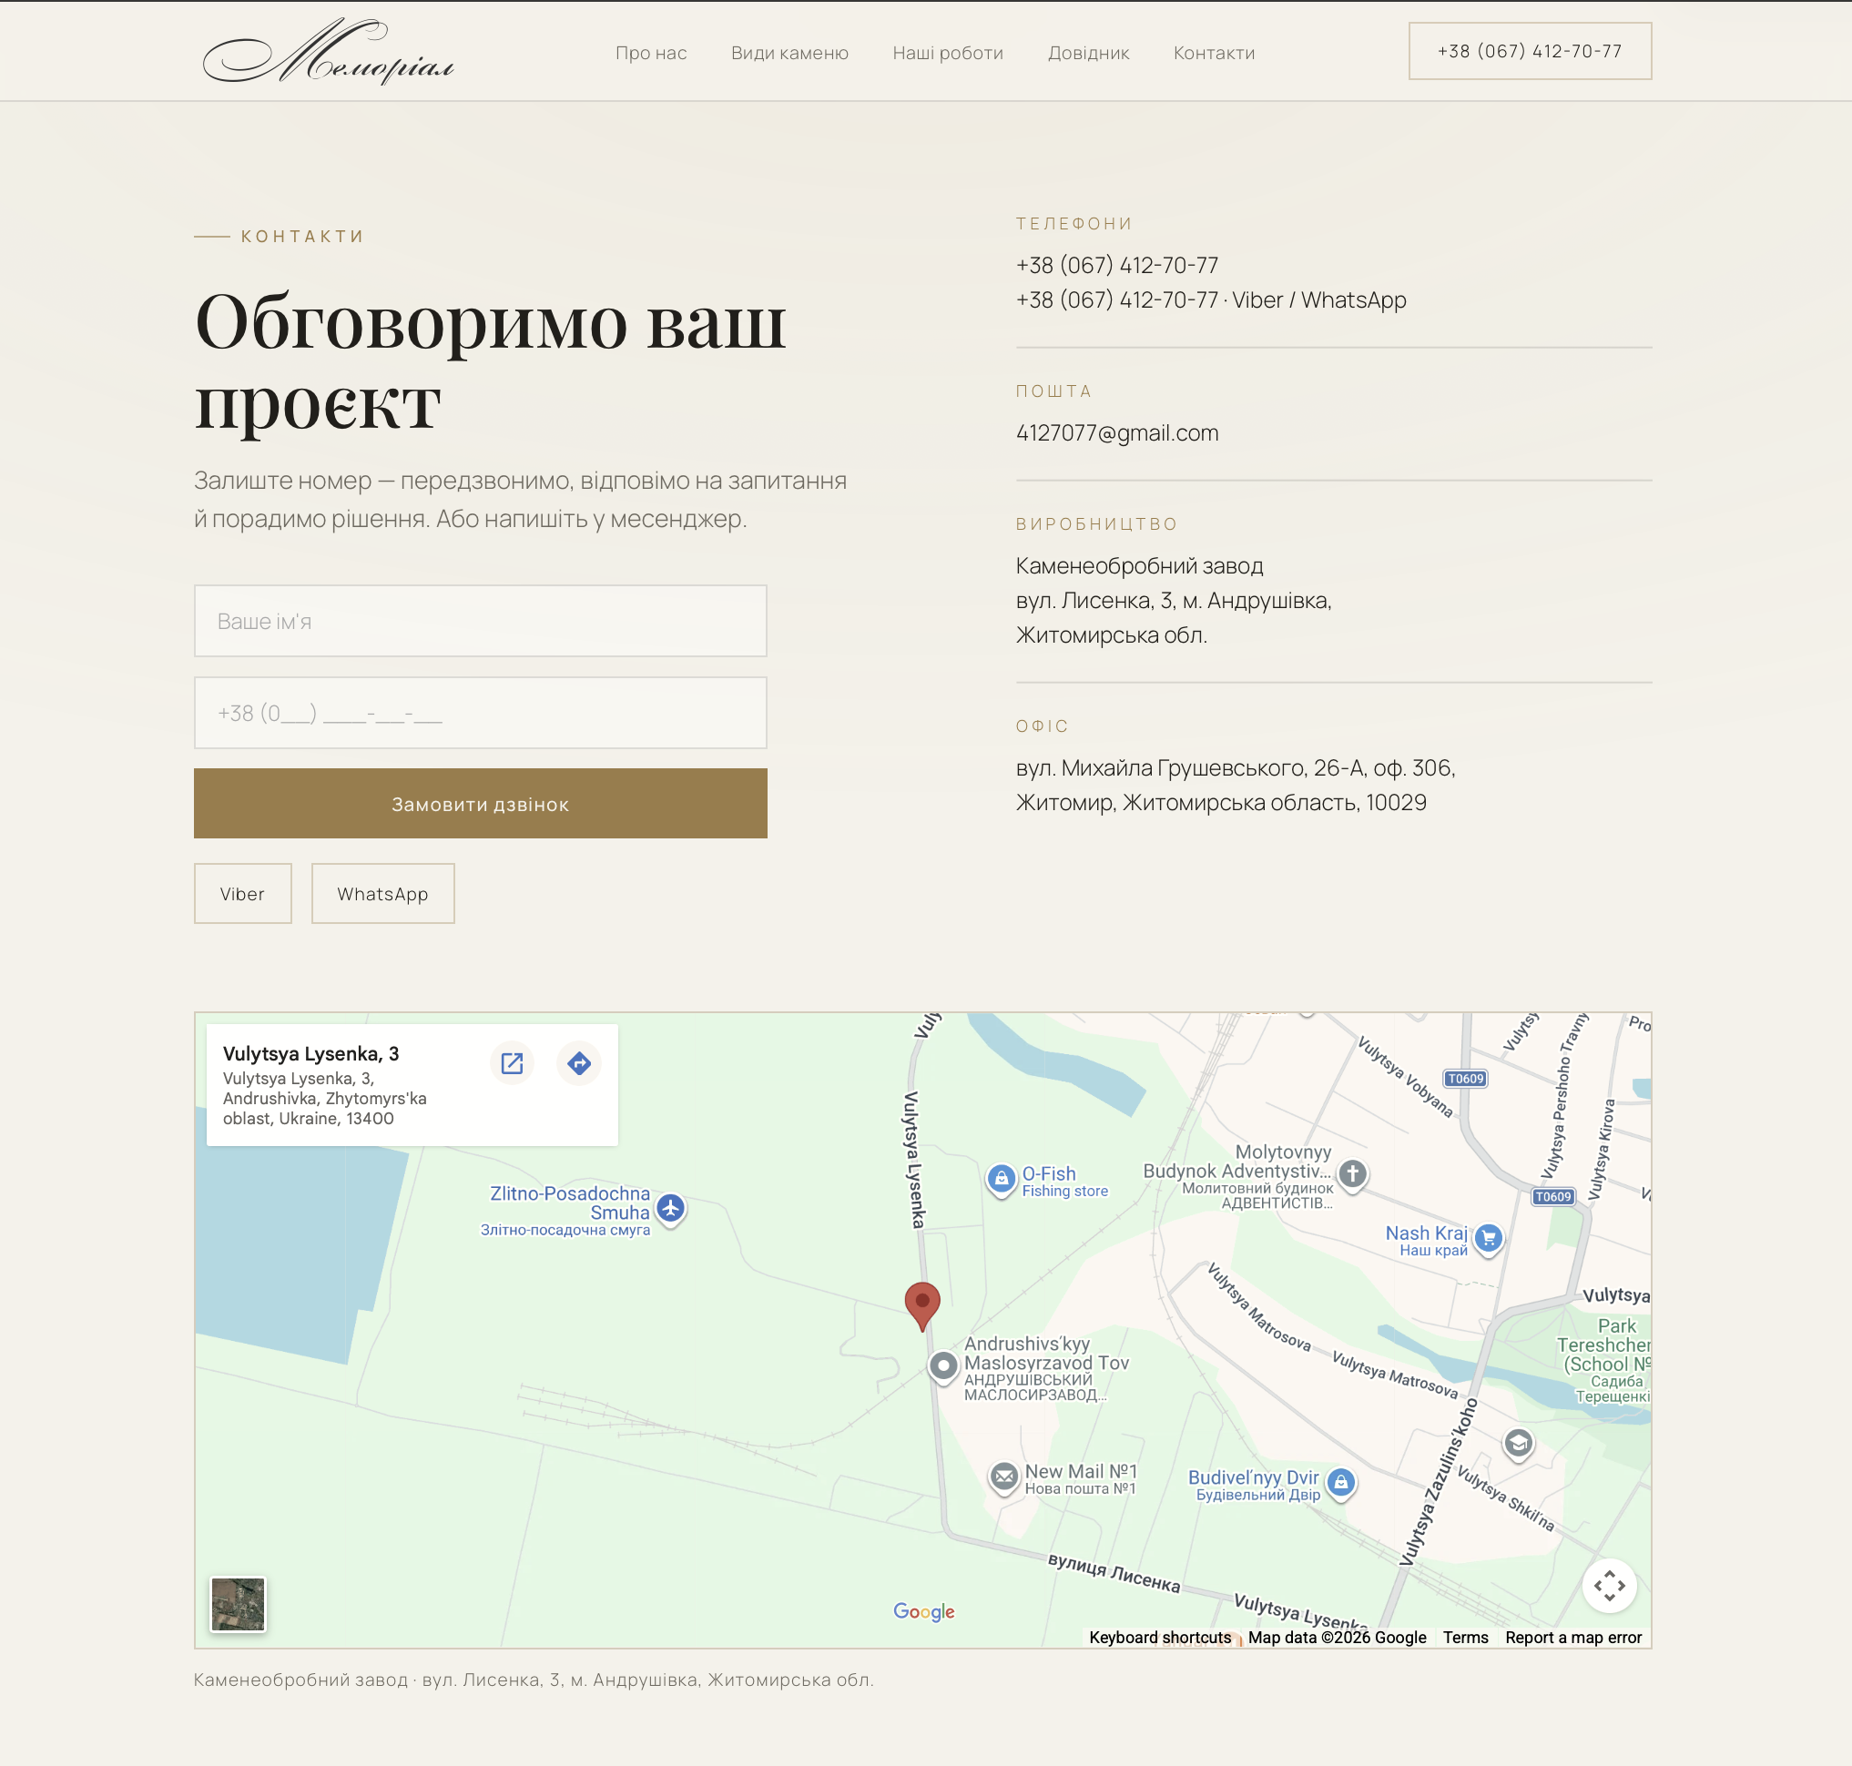Select the New Mail №1 post marker

click(x=1004, y=1478)
